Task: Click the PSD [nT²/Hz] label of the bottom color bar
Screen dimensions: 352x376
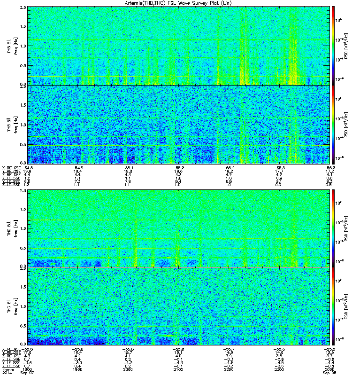Action: tap(346, 306)
